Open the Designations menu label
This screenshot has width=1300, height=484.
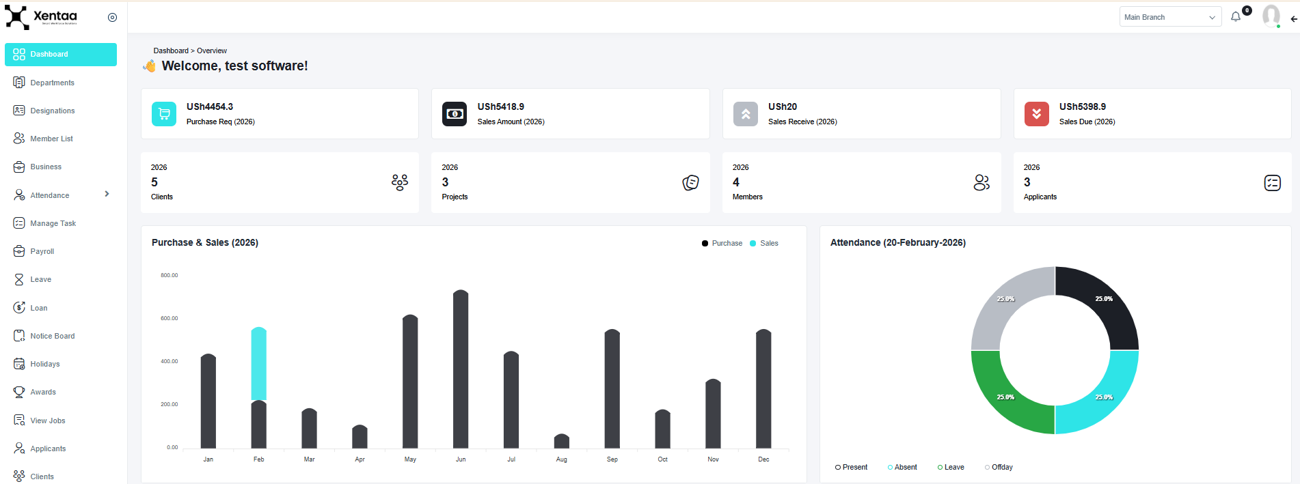[x=53, y=111]
